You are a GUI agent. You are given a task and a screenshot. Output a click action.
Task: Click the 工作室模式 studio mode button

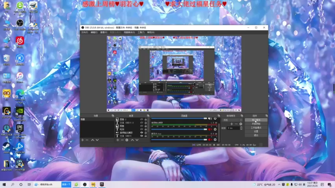[x=256, y=128]
